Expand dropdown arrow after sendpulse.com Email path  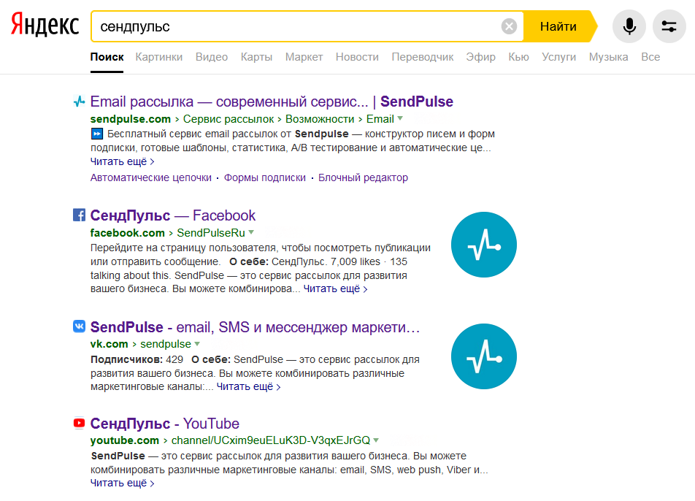pyautogui.click(x=400, y=118)
